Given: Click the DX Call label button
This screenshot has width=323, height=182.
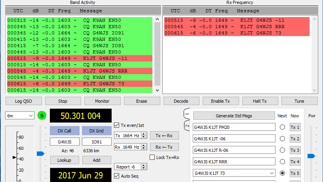Looking at the screenshot, I should point(65,131).
